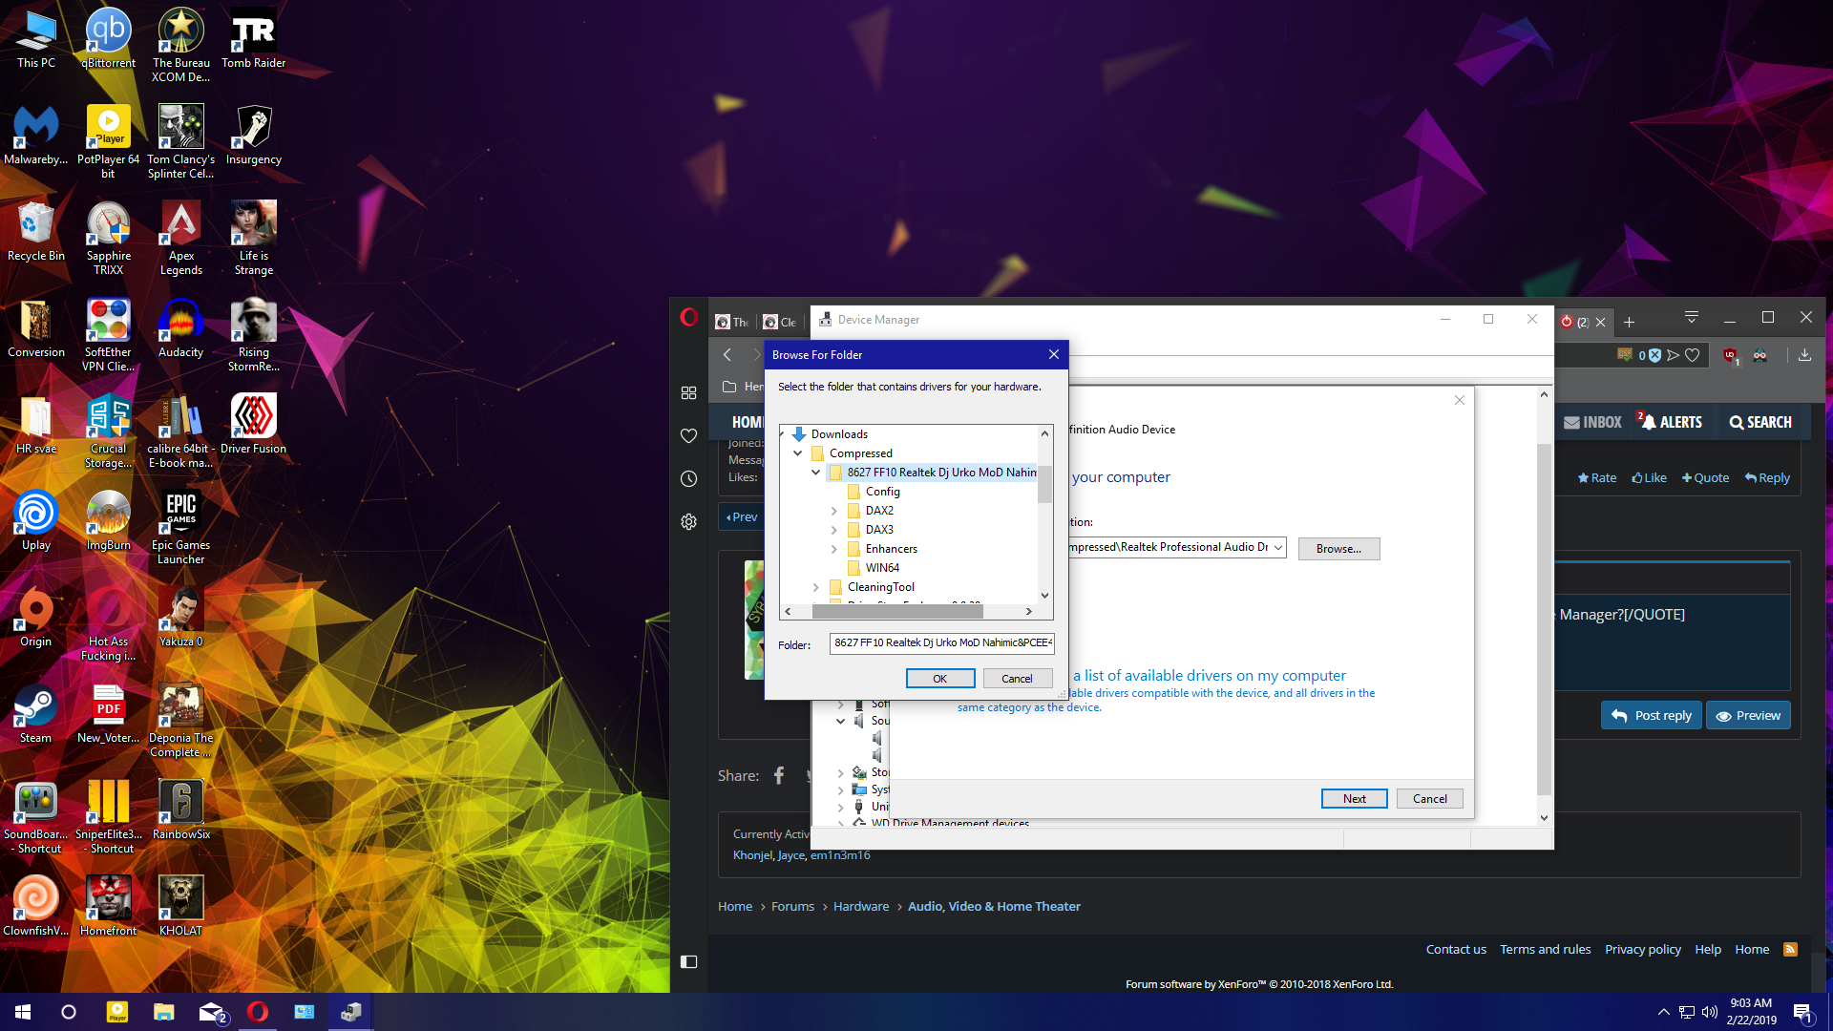Open qBittorrent desktop icon
The width and height of the screenshot is (1833, 1031).
click(108, 38)
